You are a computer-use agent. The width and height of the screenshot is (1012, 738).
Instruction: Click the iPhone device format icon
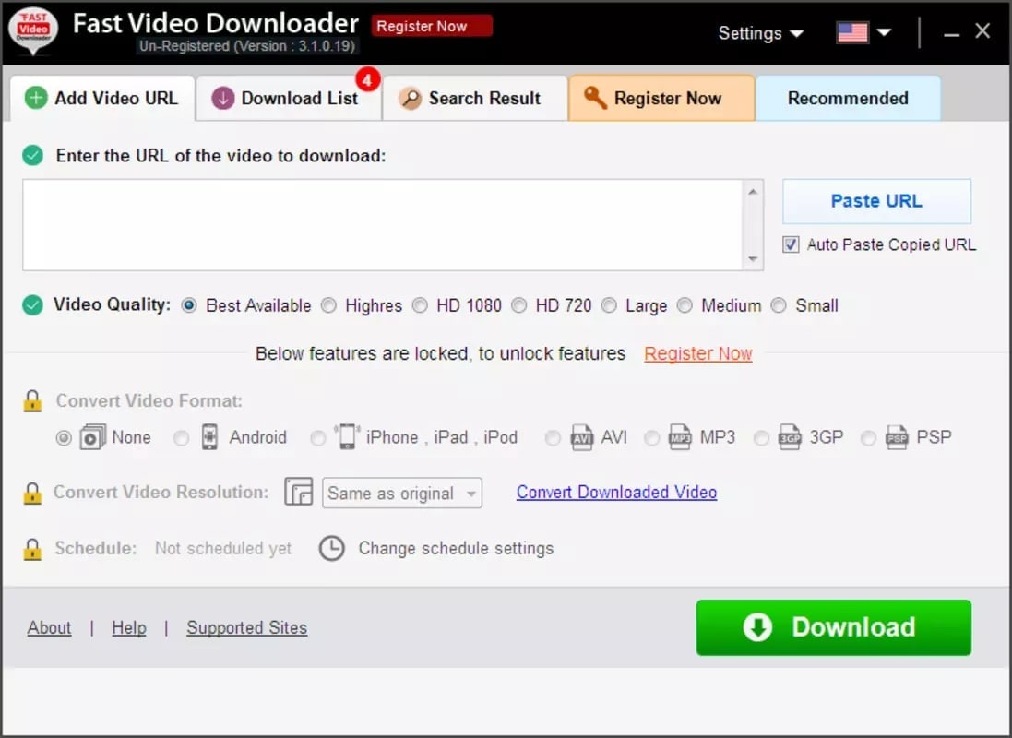pos(347,437)
